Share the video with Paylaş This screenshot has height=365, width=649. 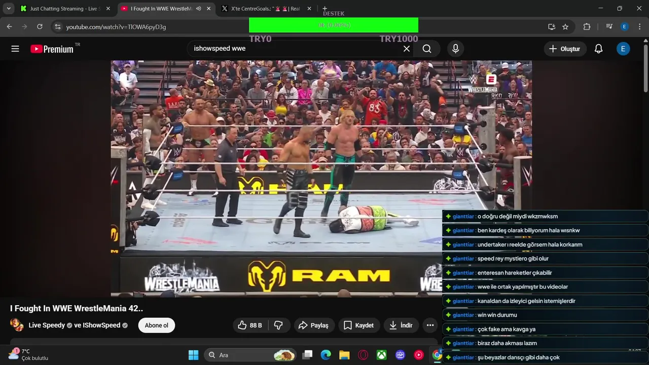coord(314,325)
